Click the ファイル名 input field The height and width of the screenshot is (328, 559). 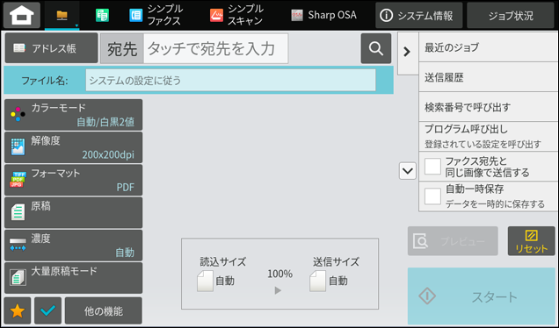230,81
